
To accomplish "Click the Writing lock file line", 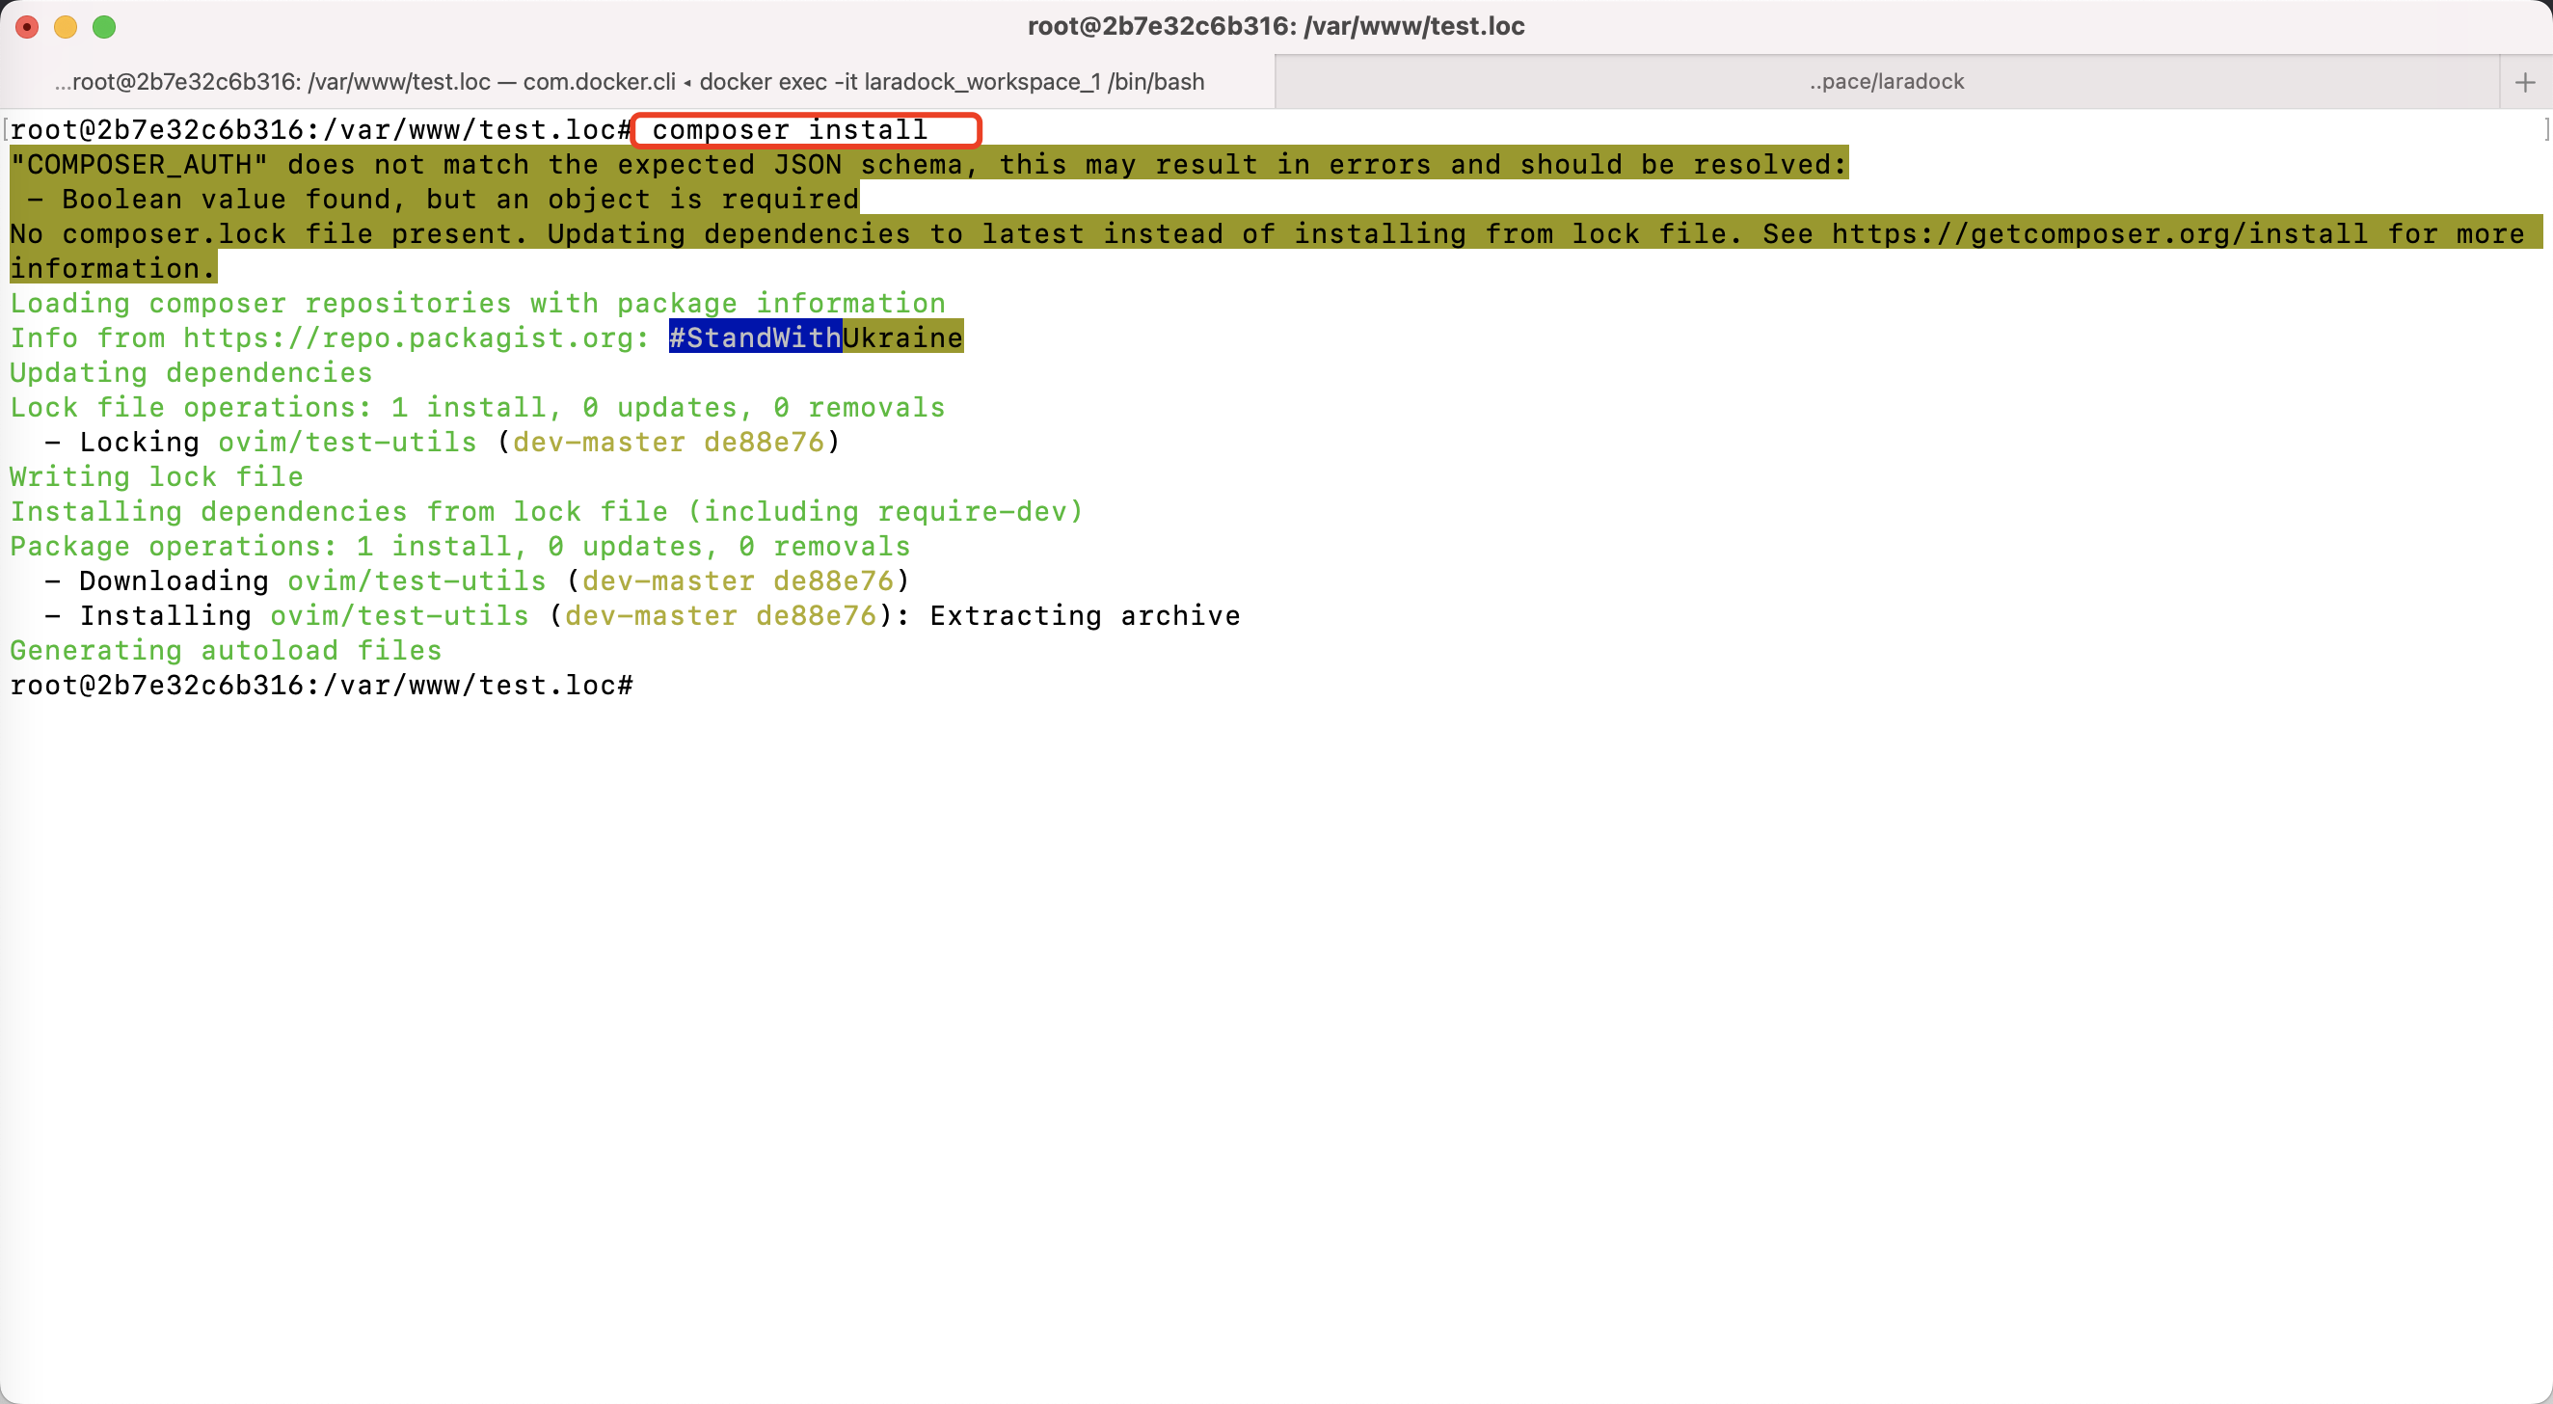I will 156,477.
